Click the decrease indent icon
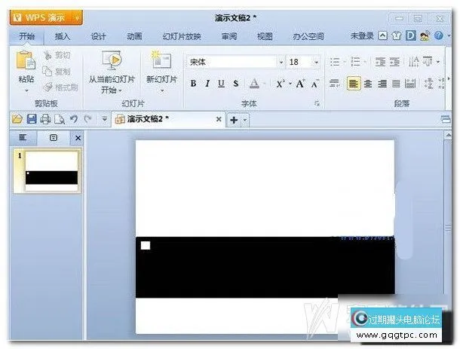The height and width of the screenshot is (349, 460). coord(380,62)
